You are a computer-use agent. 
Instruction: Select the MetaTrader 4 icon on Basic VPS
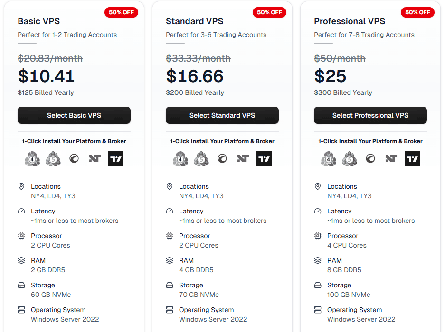point(32,158)
